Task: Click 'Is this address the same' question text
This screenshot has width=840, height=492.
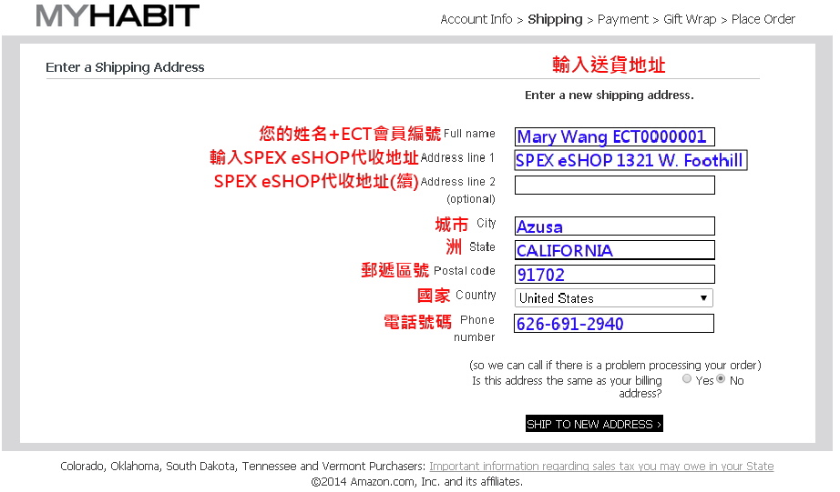Action: pyautogui.click(x=568, y=387)
